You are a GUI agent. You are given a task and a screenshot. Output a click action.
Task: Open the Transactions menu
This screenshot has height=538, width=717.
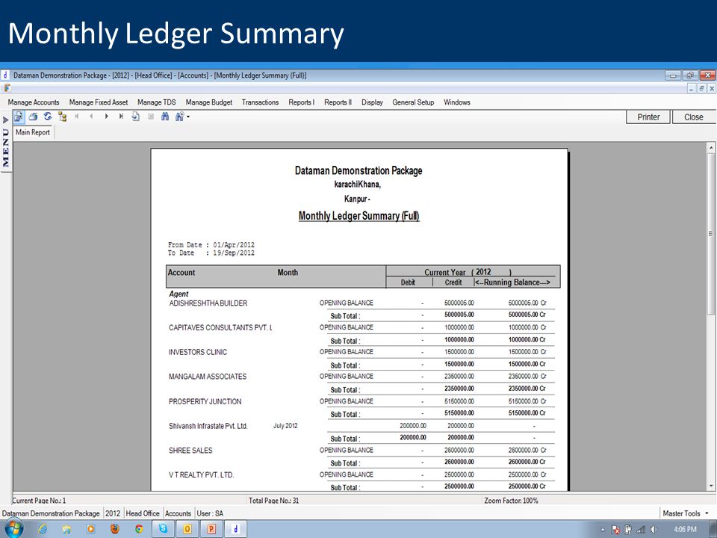(260, 102)
